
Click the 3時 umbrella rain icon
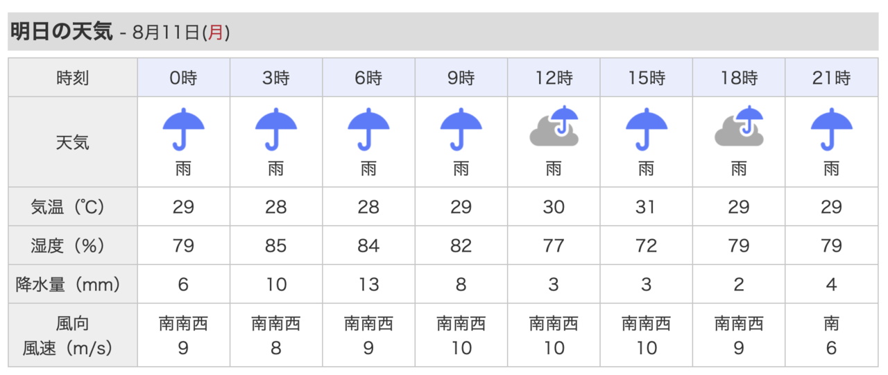point(276,130)
